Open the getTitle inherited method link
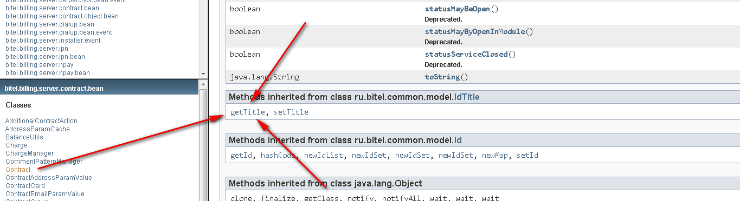Image resolution: width=740 pixels, height=201 pixels. pyautogui.click(x=248, y=112)
